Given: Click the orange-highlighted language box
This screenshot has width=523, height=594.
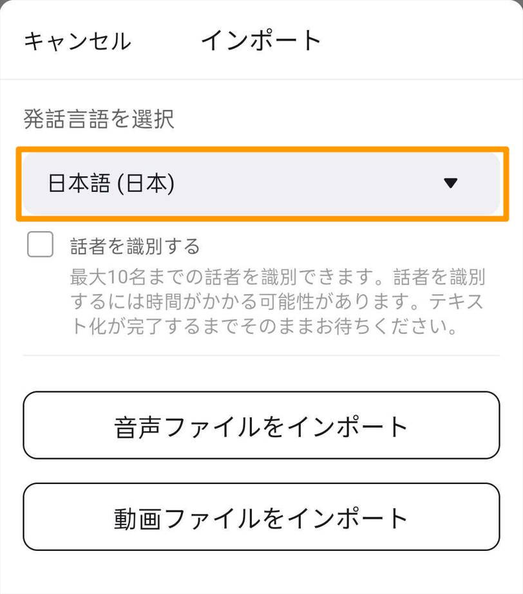Looking at the screenshot, I should pos(262,184).
